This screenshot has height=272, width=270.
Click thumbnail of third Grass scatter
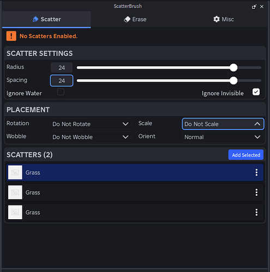coord(15,212)
